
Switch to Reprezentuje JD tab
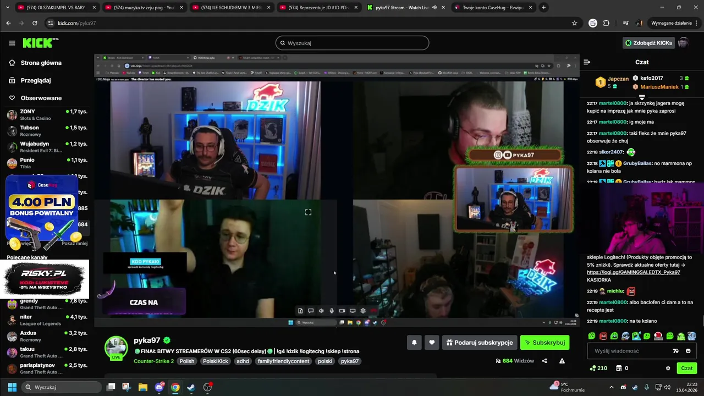(x=318, y=8)
